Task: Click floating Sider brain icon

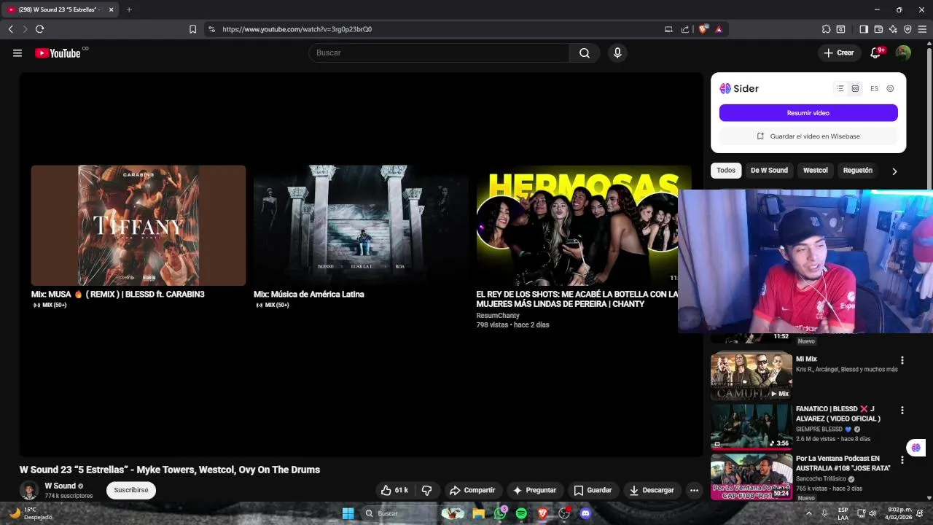Action: coord(916,448)
